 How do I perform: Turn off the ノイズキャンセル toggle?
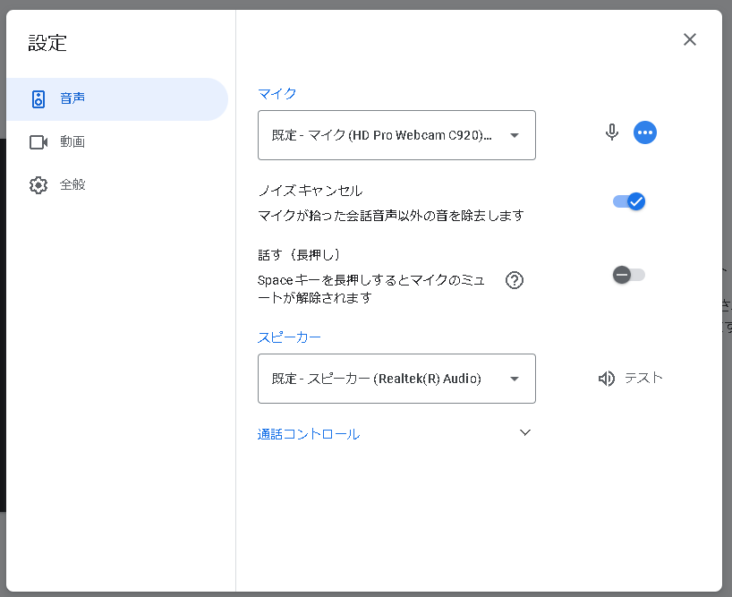pos(629,201)
